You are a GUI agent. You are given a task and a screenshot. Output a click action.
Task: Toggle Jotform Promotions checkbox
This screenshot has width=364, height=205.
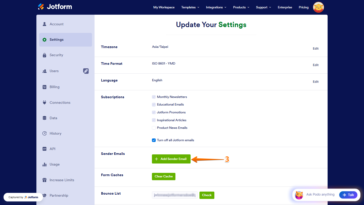point(154,112)
